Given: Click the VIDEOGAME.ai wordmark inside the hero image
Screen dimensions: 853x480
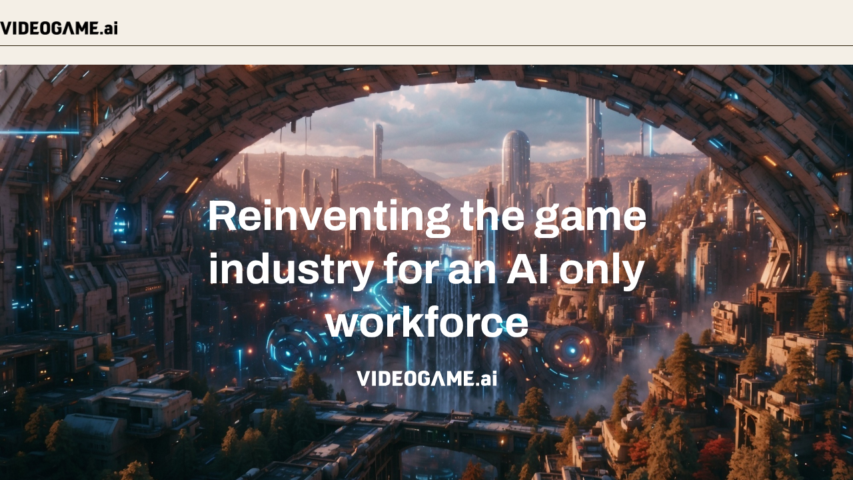Looking at the screenshot, I should 426,379.
